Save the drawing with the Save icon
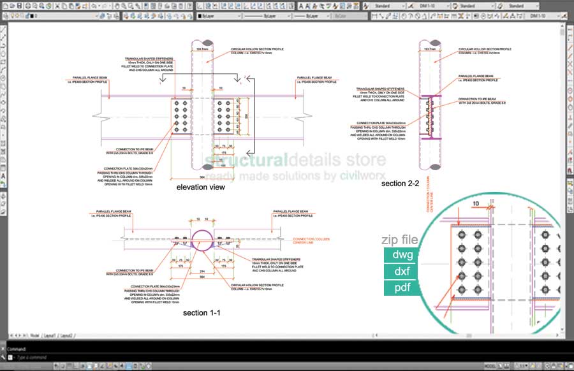574x371 pixels. 19,6
